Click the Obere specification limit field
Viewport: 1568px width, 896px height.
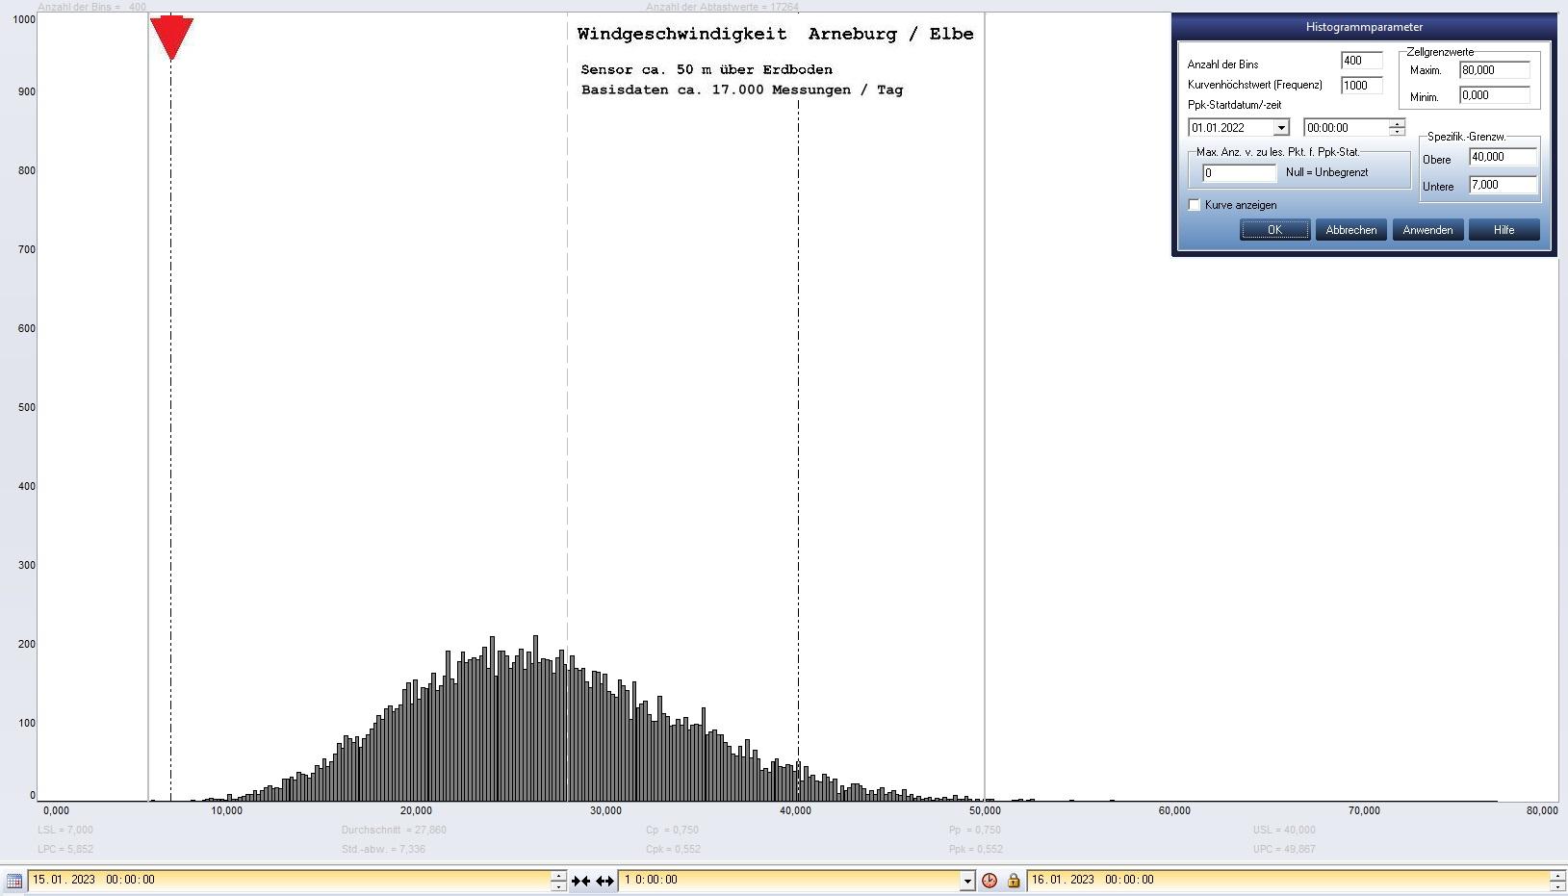(1502, 157)
